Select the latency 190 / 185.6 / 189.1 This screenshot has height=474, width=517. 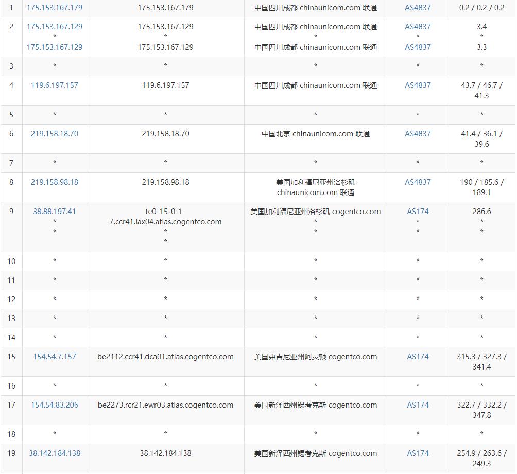[x=481, y=187]
